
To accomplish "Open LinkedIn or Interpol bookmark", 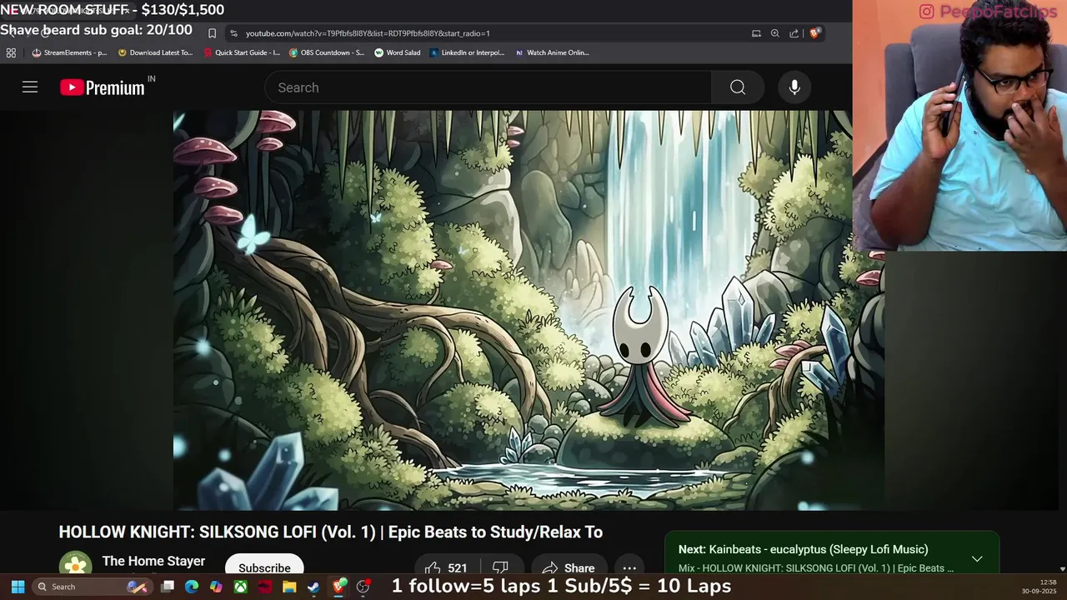I will (x=467, y=52).
